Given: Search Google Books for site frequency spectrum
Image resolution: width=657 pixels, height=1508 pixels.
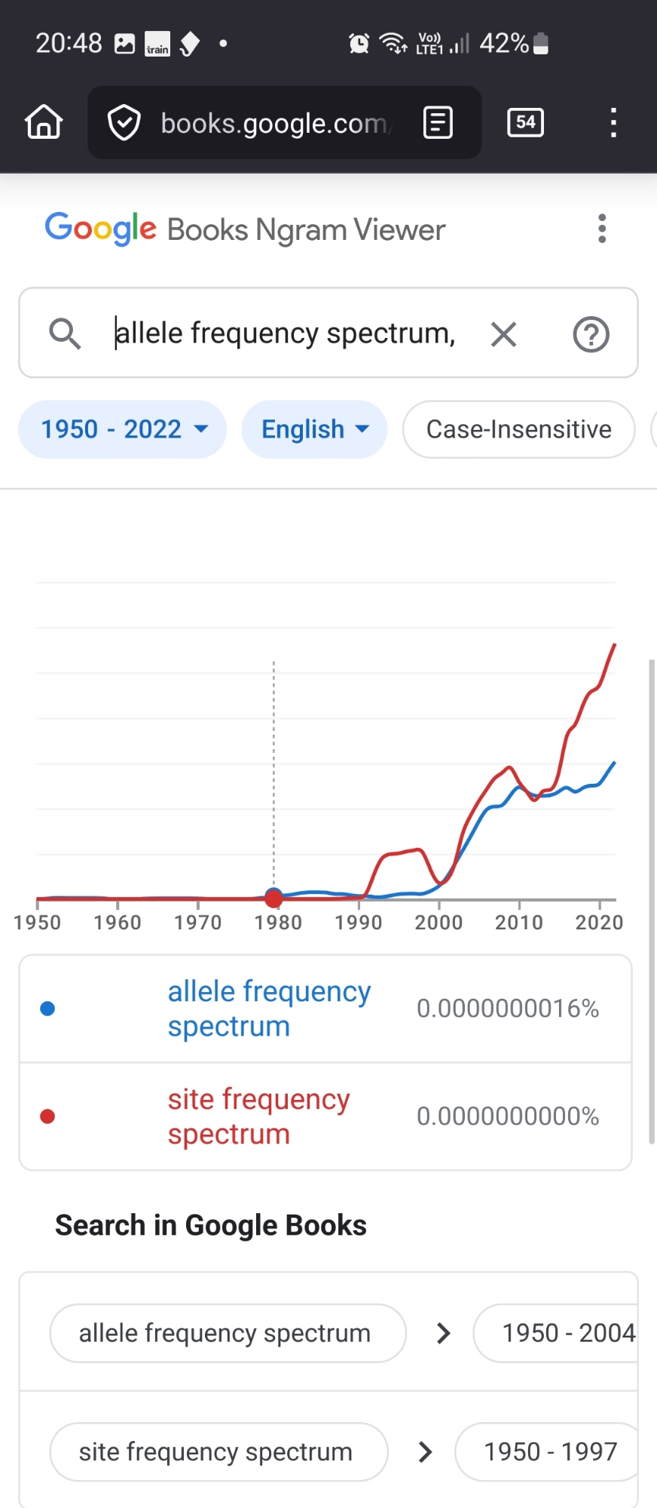Looking at the screenshot, I should 218,1451.
